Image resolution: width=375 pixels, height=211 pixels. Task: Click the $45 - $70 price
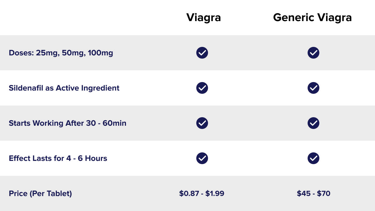click(313, 193)
